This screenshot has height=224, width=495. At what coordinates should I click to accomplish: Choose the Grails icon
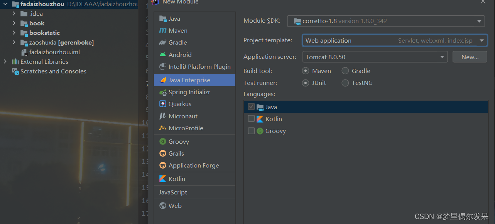point(163,153)
